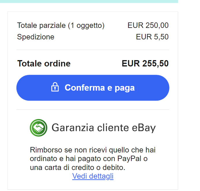Click the divider line below the pay button

[x=93, y=110]
